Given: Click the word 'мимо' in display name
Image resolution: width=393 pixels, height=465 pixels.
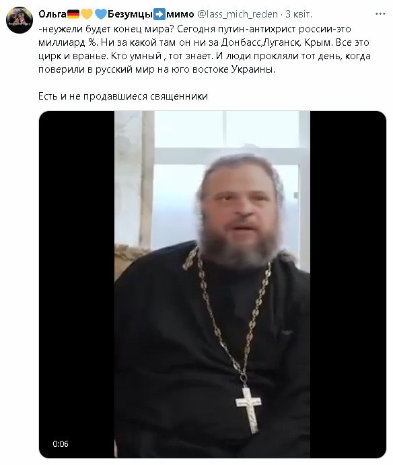Looking at the screenshot, I should coord(180,14).
